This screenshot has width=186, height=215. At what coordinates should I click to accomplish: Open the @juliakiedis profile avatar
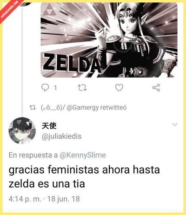(x=22, y=131)
